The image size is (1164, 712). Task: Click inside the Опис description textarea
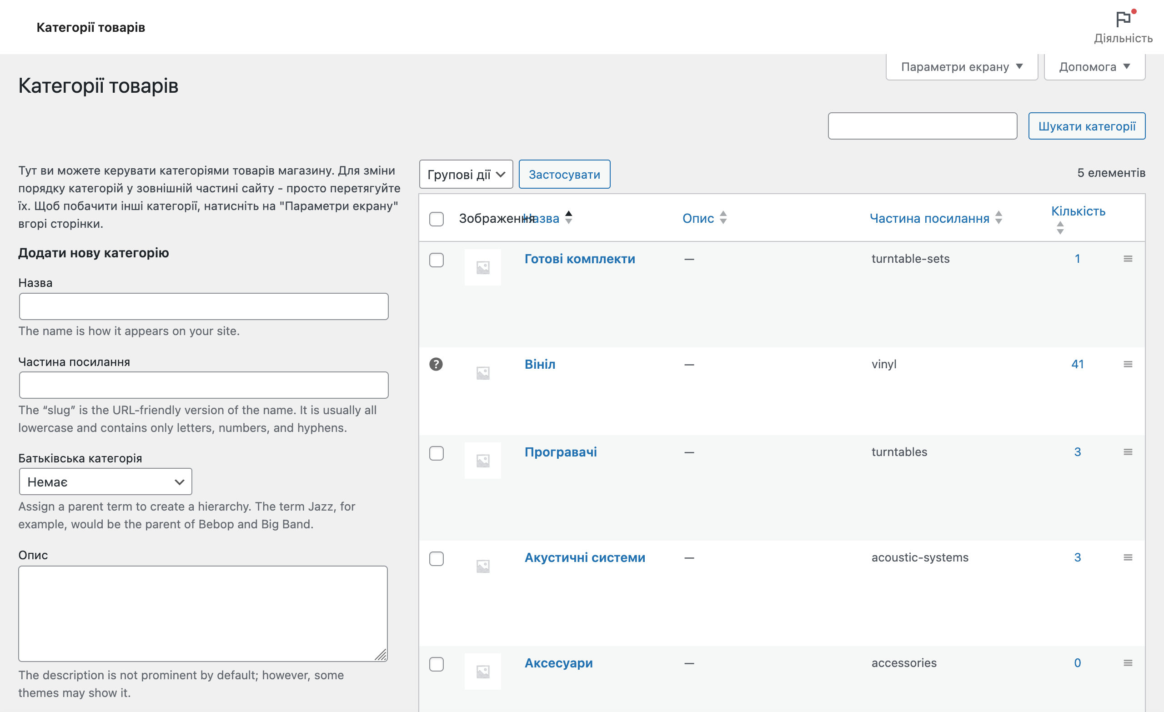(x=203, y=613)
